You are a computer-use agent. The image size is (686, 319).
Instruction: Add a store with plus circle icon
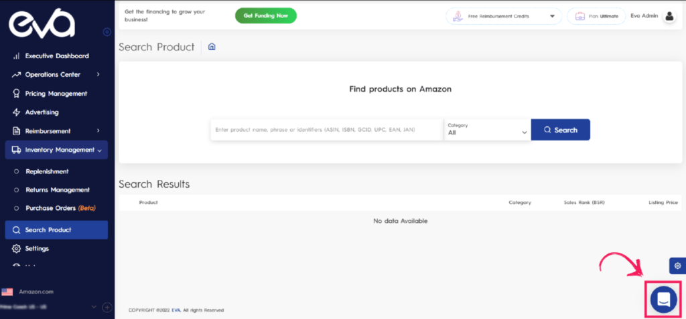click(107, 308)
